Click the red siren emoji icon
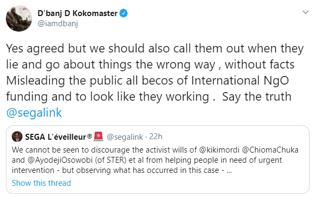Image resolution: width=316 pixels, height=197 pixels. point(98,137)
